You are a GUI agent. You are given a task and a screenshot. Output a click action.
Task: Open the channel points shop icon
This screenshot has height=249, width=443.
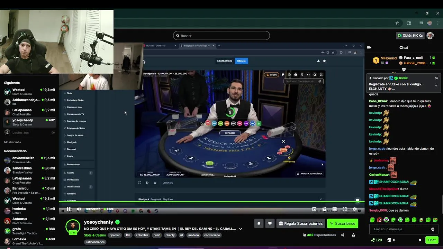click(x=389, y=240)
